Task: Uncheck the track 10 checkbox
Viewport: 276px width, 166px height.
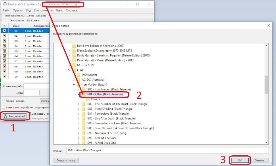Action: click(x=5, y=77)
